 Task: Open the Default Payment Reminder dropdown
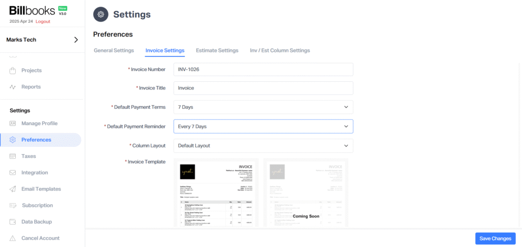[264, 127]
